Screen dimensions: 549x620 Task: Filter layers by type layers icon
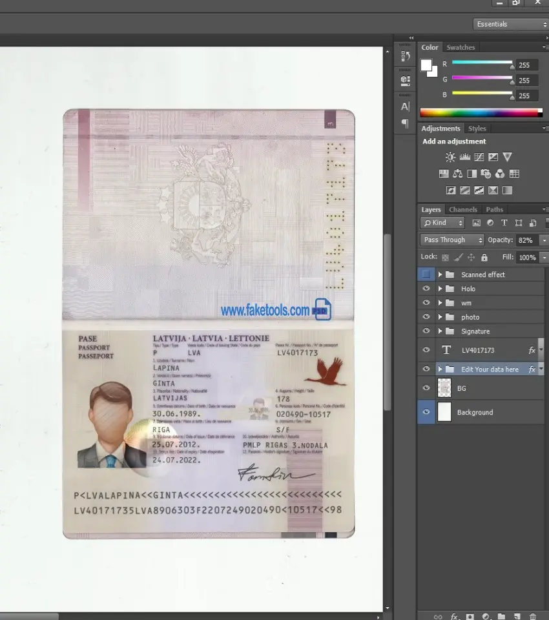click(x=504, y=223)
